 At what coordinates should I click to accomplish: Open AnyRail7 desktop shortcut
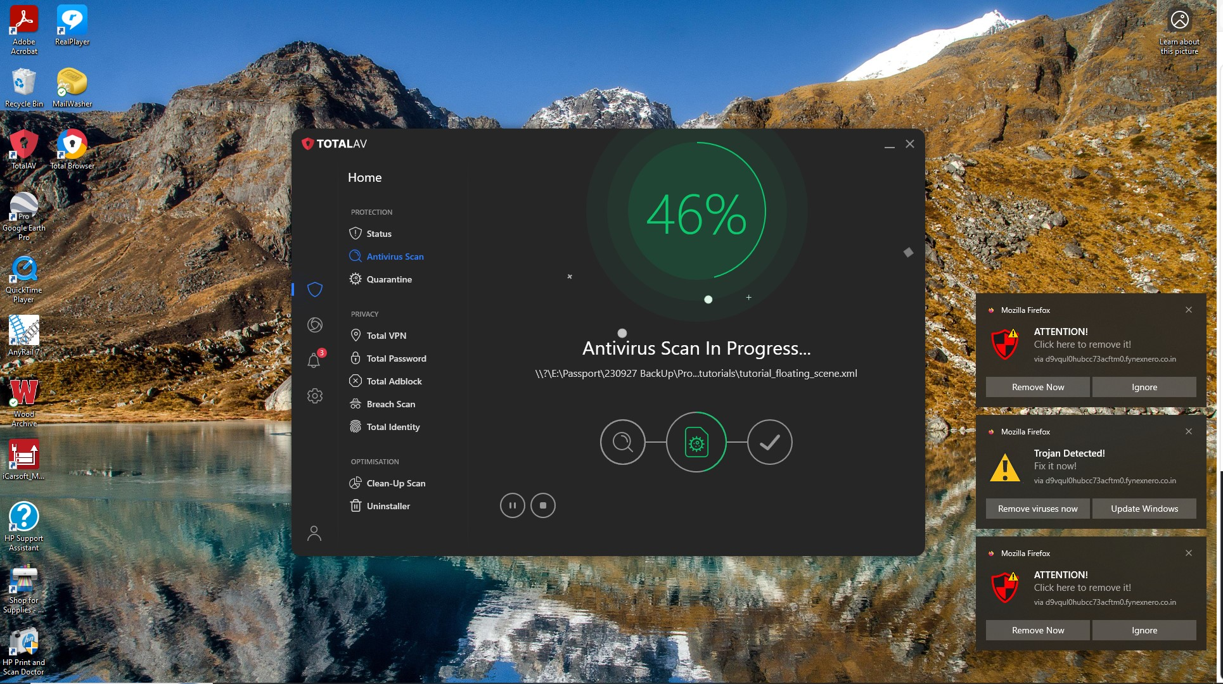coord(24,336)
